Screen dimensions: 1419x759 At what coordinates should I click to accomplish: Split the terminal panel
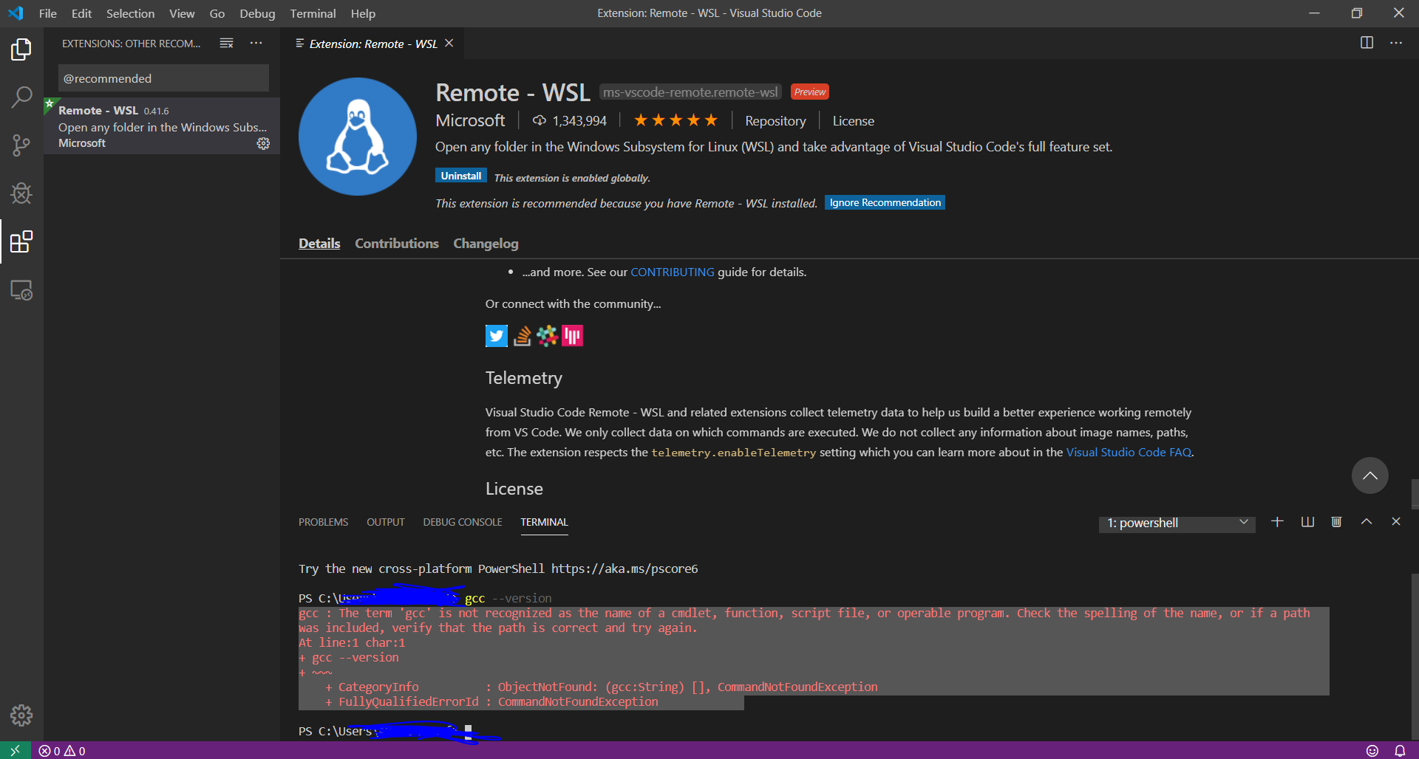click(x=1307, y=522)
